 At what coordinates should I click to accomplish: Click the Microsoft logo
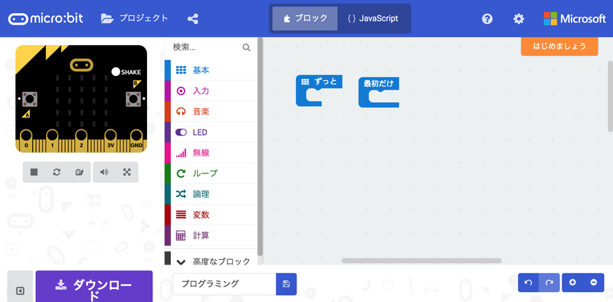tap(574, 18)
